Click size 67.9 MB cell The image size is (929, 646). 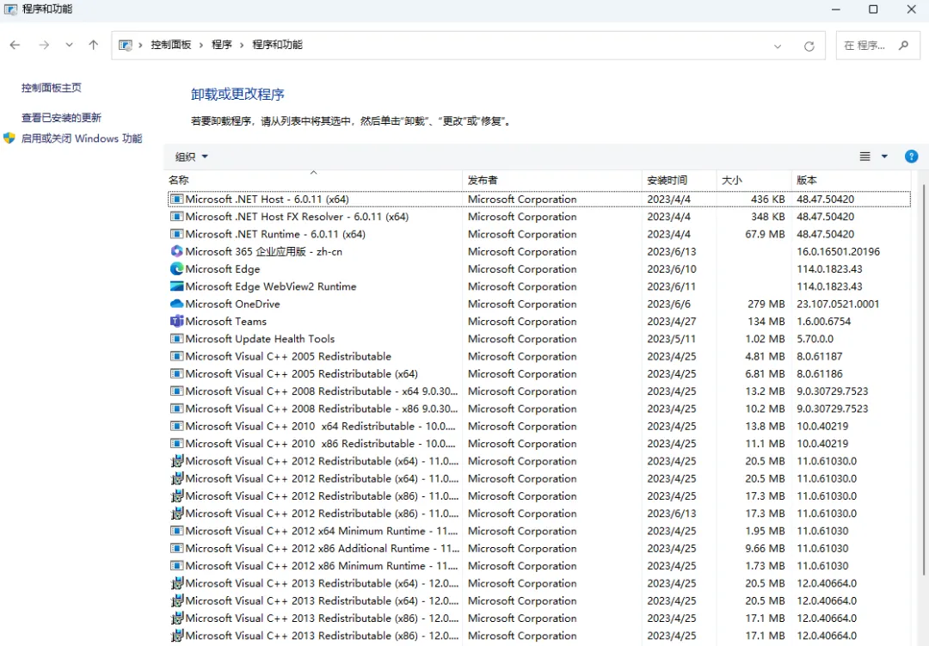pyautogui.click(x=765, y=234)
